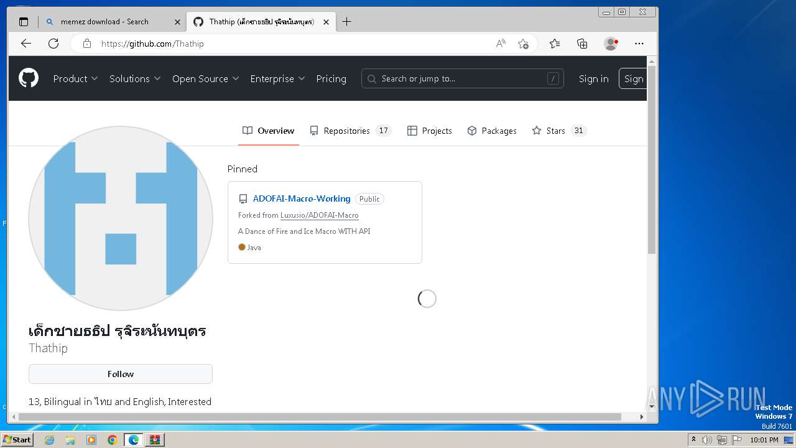The height and width of the screenshot is (448, 796).
Task: Open the Favorites list icon
Action: 555,44
